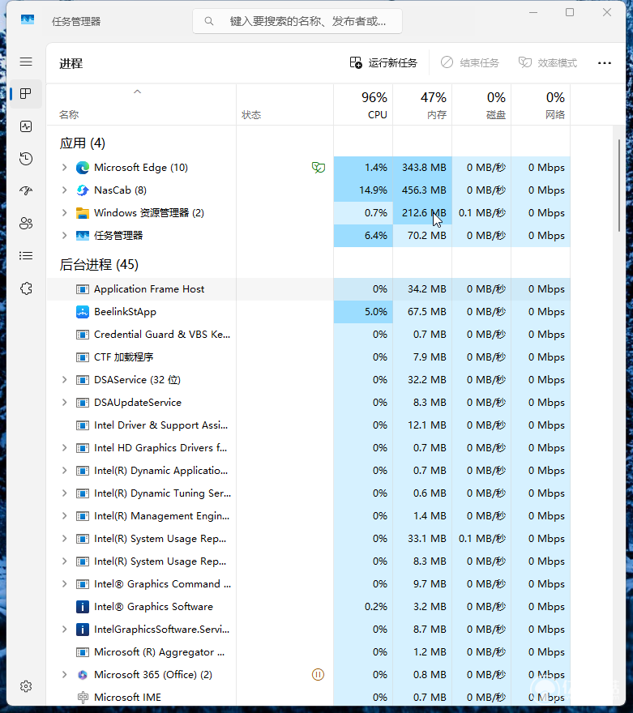Click the Microsoft Edge process icon

click(83, 168)
